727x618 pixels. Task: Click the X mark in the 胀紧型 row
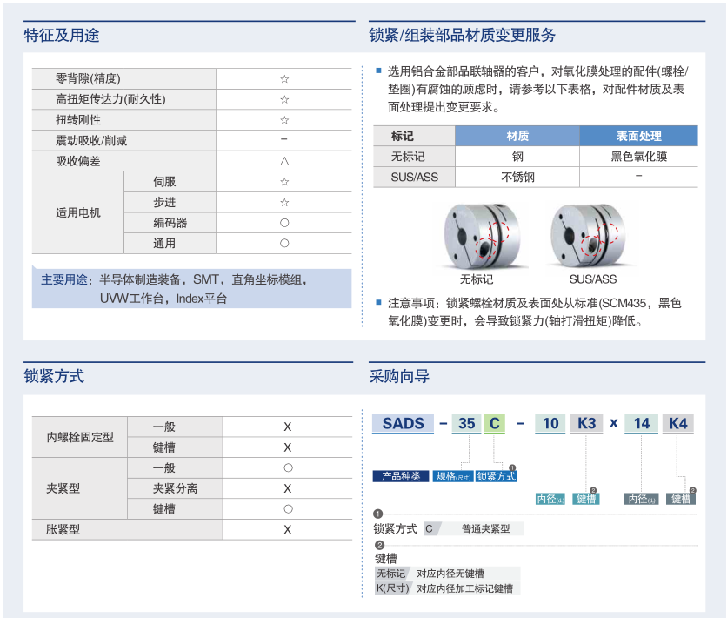click(288, 529)
